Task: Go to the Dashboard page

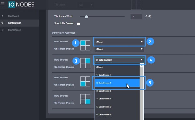Action: 13,16
